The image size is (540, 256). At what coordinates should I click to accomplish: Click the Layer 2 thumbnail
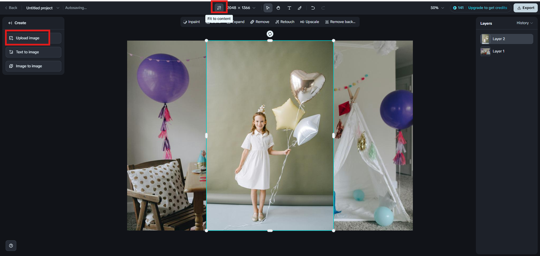coord(486,39)
